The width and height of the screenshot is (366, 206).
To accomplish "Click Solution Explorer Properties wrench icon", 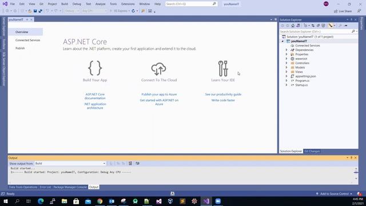I will 340,25.
